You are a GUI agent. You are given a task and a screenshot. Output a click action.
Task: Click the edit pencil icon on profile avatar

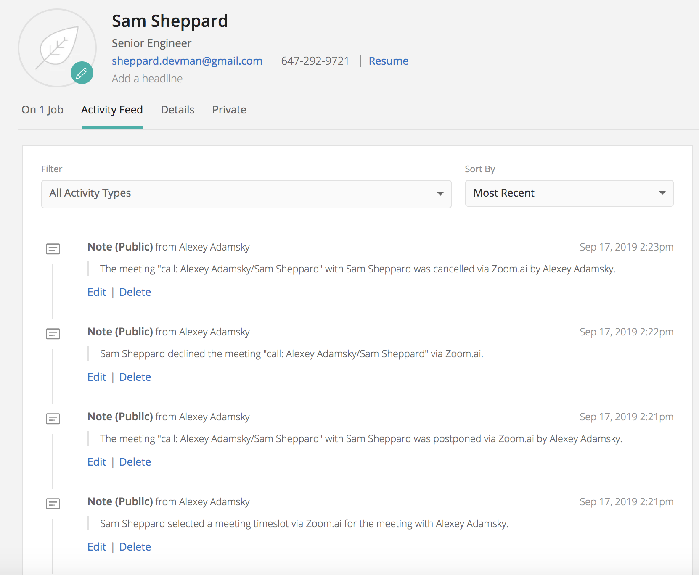coord(82,73)
